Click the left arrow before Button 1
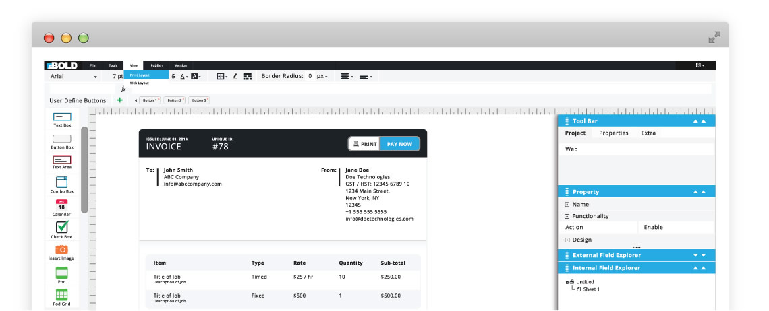Image resolution: width=769 pixels, height=311 pixels. (136, 100)
